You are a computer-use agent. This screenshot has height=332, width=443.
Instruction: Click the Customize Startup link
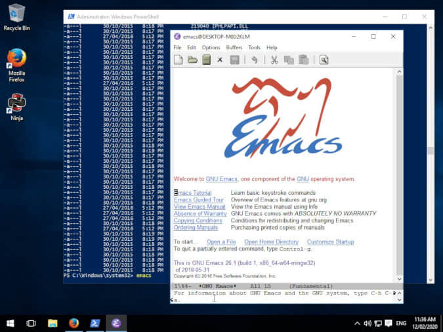pos(330,242)
